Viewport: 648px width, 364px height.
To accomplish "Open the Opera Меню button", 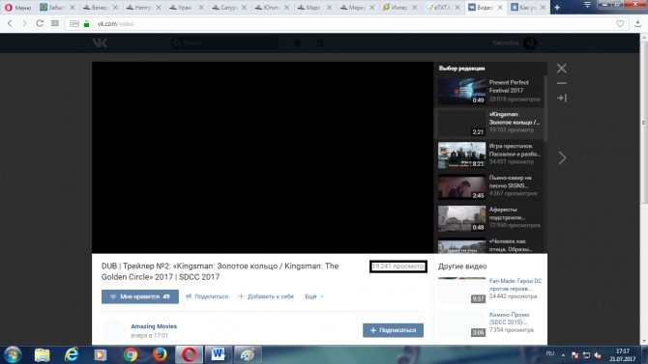I will (x=18, y=8).
